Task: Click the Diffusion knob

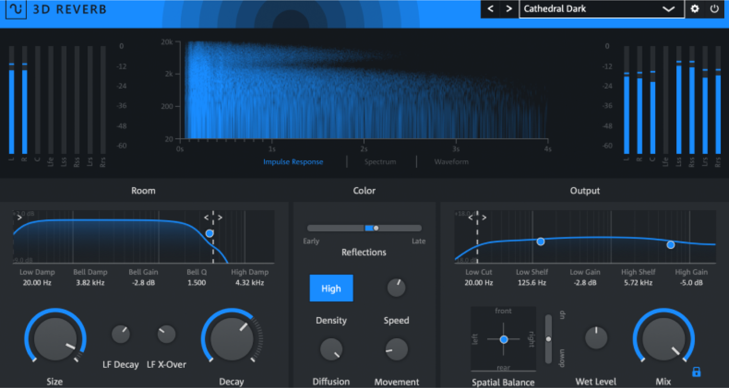Action: point(331,349)
